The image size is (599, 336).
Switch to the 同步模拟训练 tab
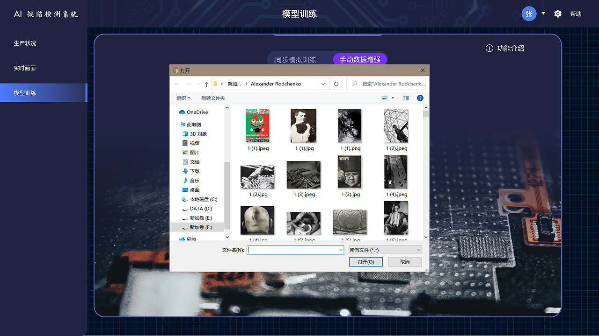[x=295, y=60]
